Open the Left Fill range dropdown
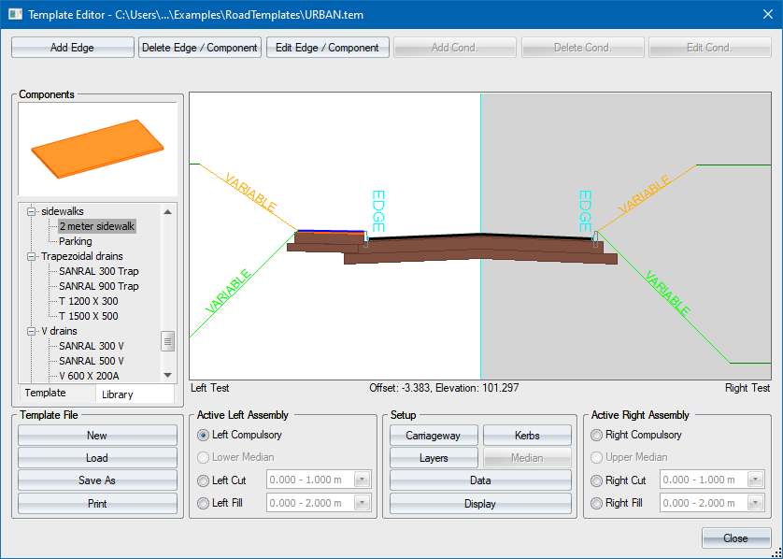Image resolution: width=783 pixels, height=559 pixels. tap(363, 503)
